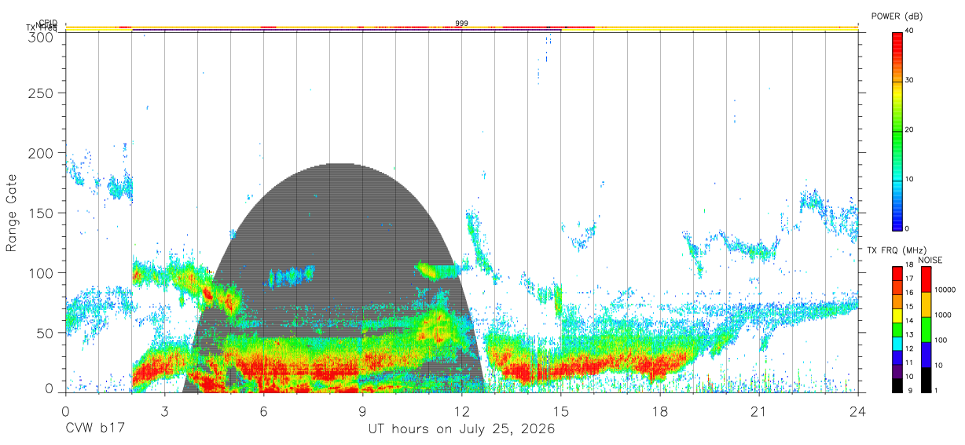This screenshot has height=445, width=965.
Task: Click the 0 label on the POWER scale
Action: point(908,228)
